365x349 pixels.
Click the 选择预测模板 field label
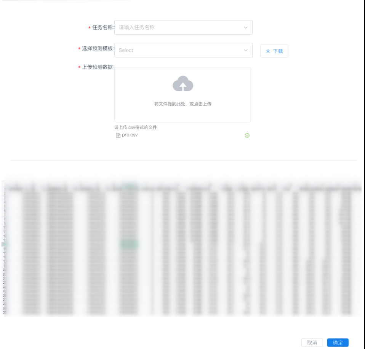pyautogui.click(x=97, y=49)
